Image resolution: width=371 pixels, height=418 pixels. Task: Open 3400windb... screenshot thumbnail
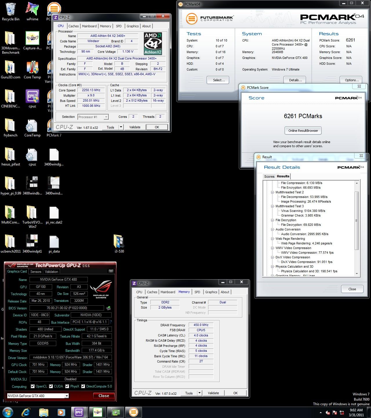pos(32,186)
